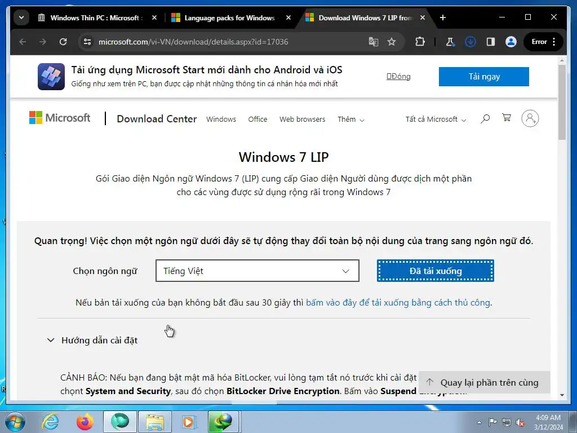Close the Language packs for Windows tab

click(x=288, y=17)
